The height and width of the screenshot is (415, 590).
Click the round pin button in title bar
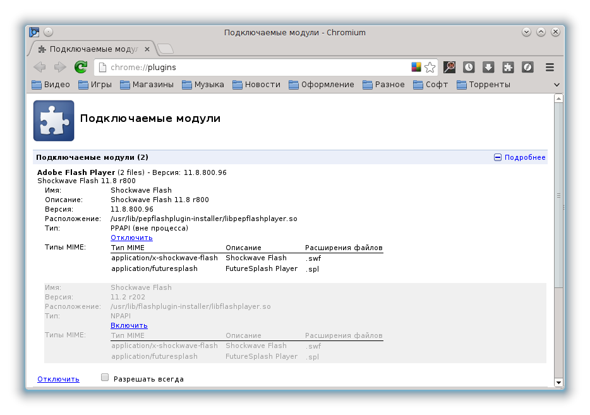[x=48, y=32]
